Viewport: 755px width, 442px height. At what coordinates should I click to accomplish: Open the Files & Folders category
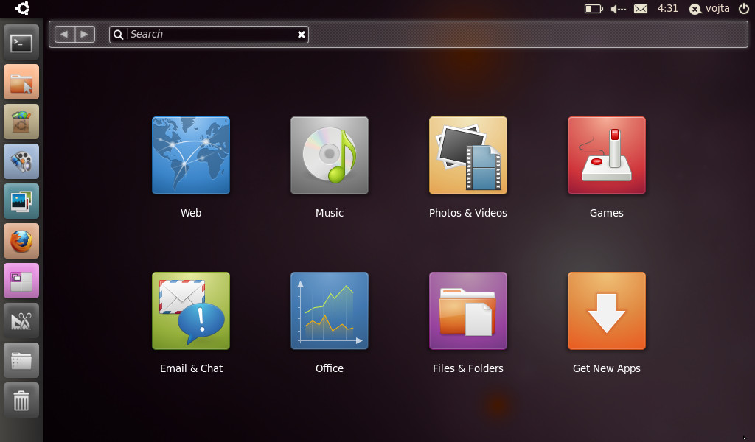468,311
